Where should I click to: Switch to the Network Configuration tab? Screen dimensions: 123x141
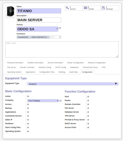point(97,63)
